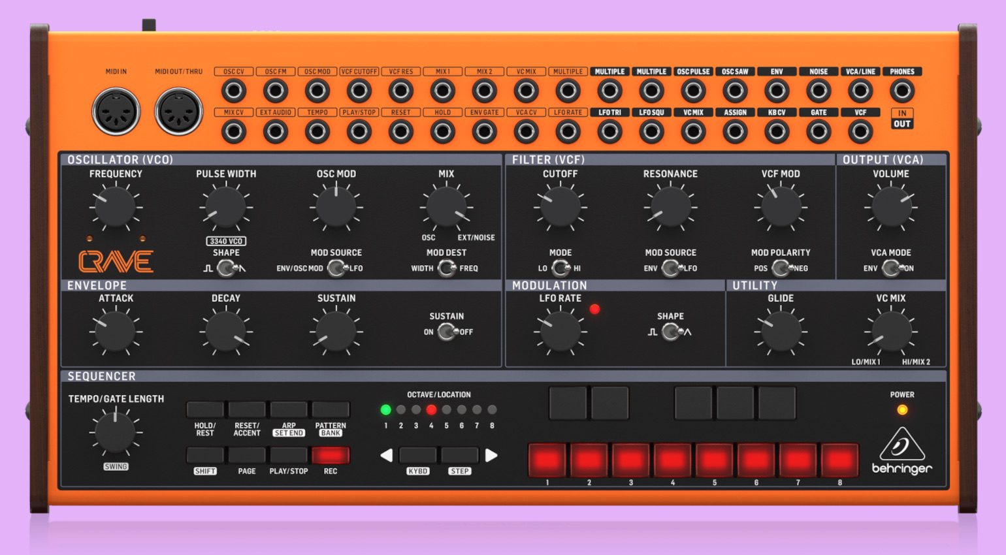Click the EXT AUDIO input jack
Viewport: 1006px width, 555px height.
276,132
